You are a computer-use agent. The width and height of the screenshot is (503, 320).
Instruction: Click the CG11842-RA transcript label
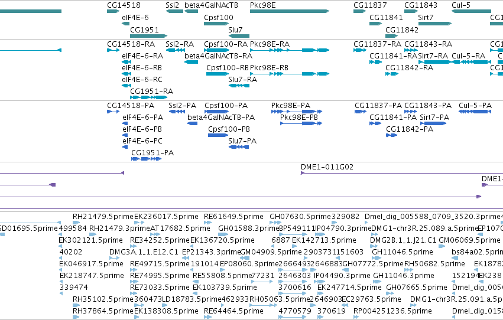coord(410,68)
